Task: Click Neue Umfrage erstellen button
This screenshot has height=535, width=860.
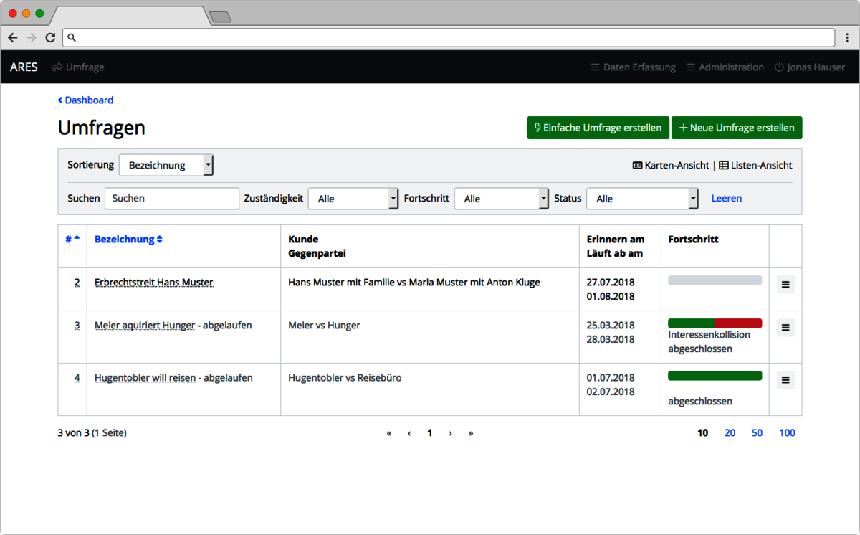Action: [x=737, y=128]
